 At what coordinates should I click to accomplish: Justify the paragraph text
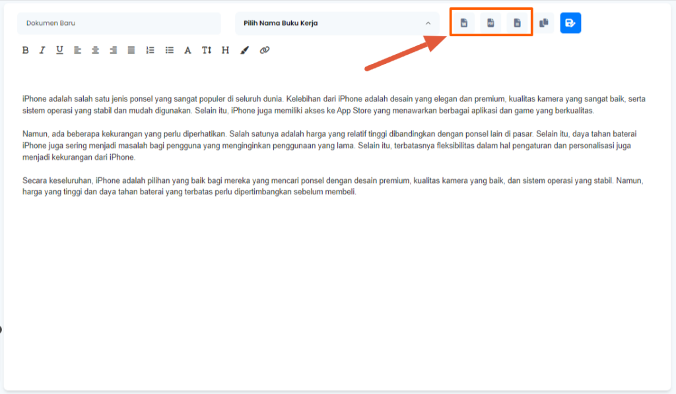click(131, 50)
